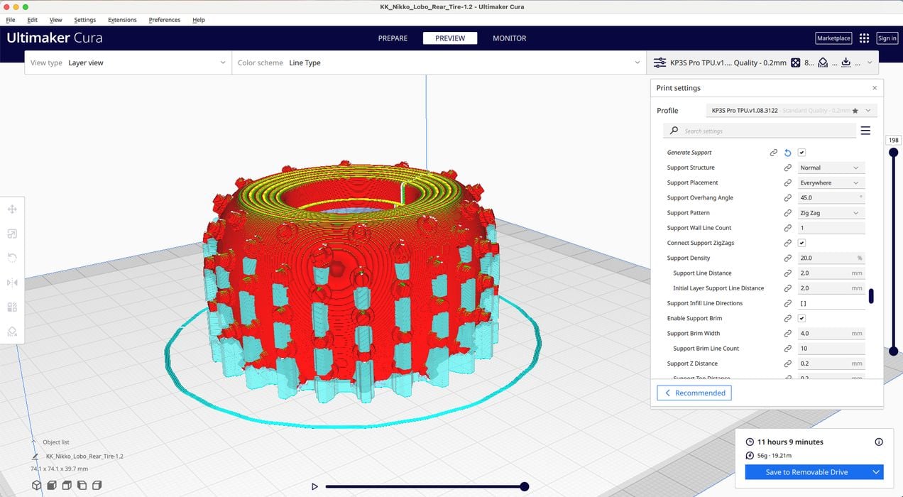Select the Scale tool in left toolbar

[x=12, y=234]
